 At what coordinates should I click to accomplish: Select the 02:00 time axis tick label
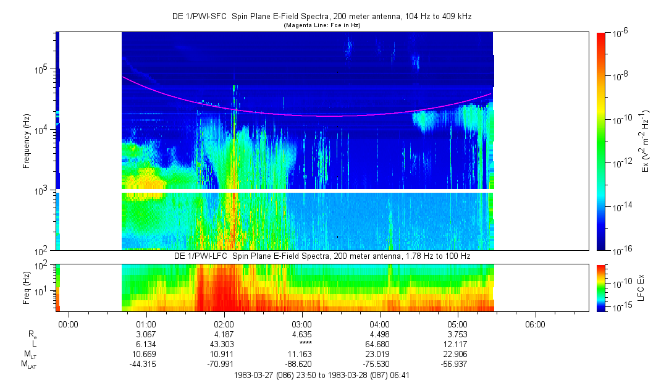tap(224, 324)
